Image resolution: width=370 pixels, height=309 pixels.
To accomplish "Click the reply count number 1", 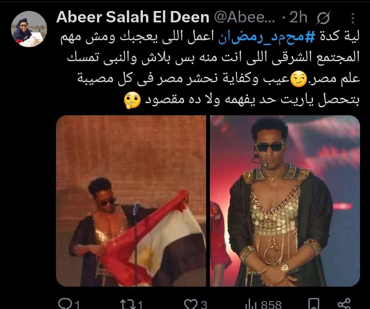I will click(x=77, y=305).
